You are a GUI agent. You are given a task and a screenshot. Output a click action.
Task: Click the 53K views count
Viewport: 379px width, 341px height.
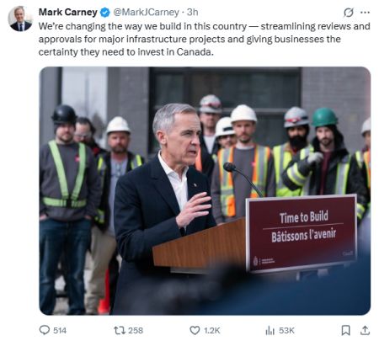(x=286, y=331)
